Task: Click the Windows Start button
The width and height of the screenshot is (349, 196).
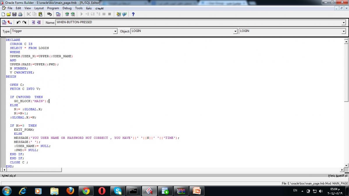Action: 7,191
